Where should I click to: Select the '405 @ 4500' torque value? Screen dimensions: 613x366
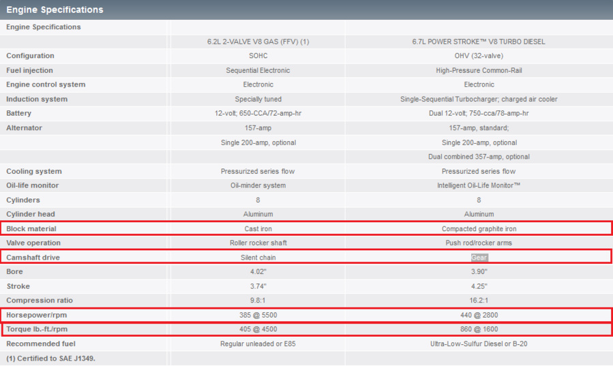click(258, 329)
